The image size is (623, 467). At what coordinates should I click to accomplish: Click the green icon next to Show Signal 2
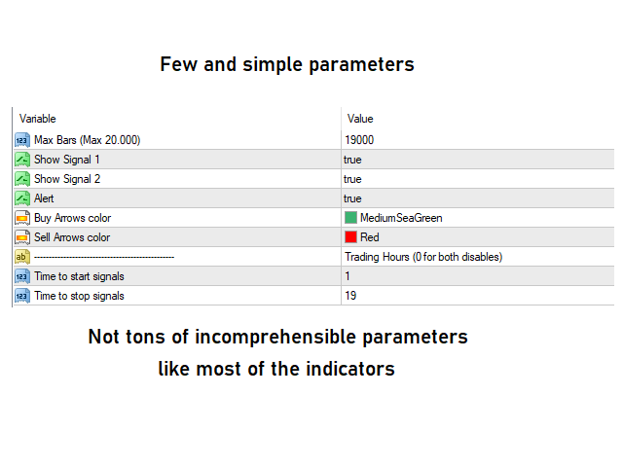pyautogui.click(x=22, y=179)
